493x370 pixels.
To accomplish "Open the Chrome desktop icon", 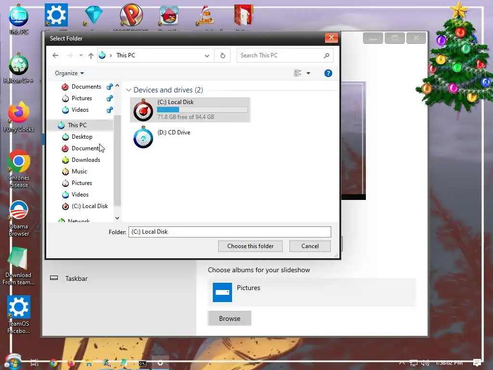I will [x=19, y=169].
